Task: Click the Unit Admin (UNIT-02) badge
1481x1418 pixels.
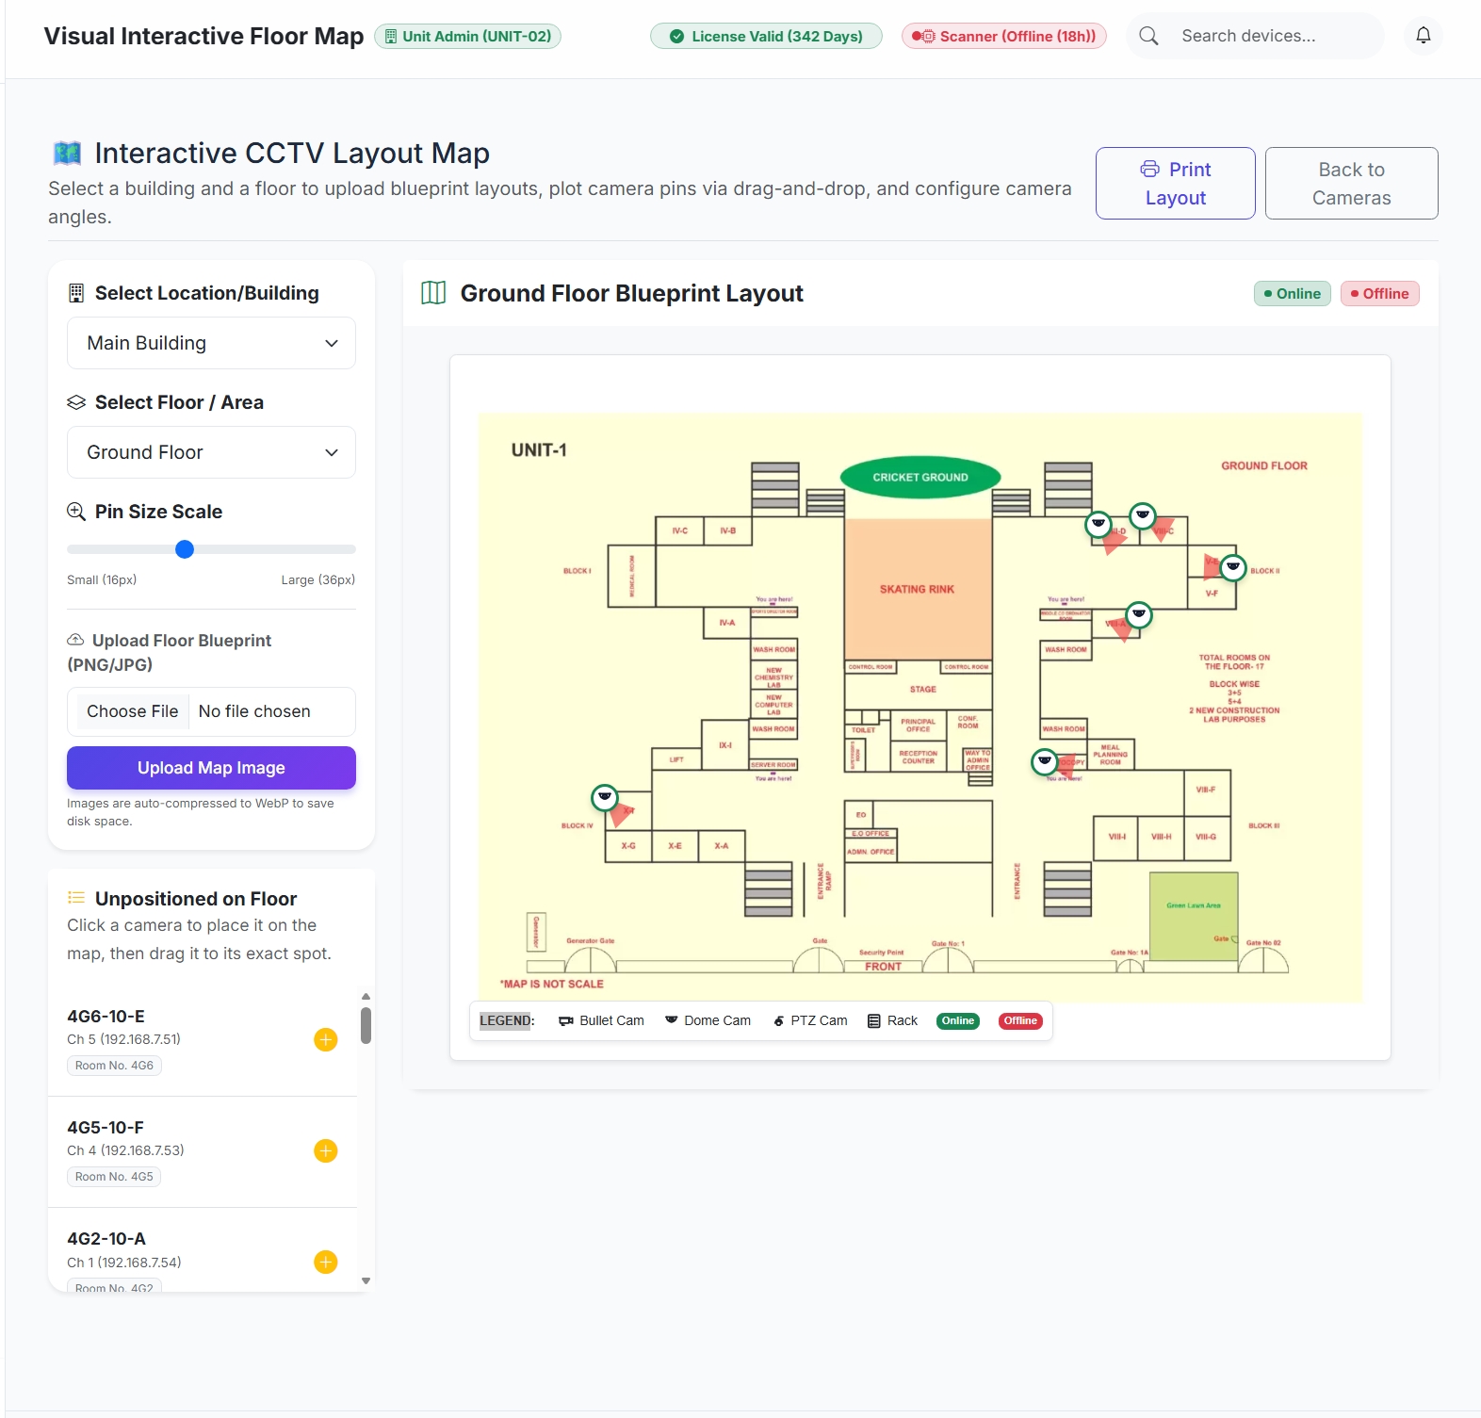Action: 467,36
